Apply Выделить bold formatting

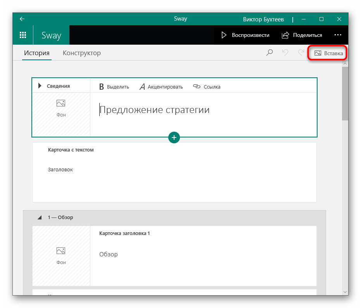pyautogui.click(x=114, y=87)
